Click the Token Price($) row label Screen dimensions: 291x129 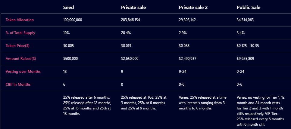tap(18, 46)
